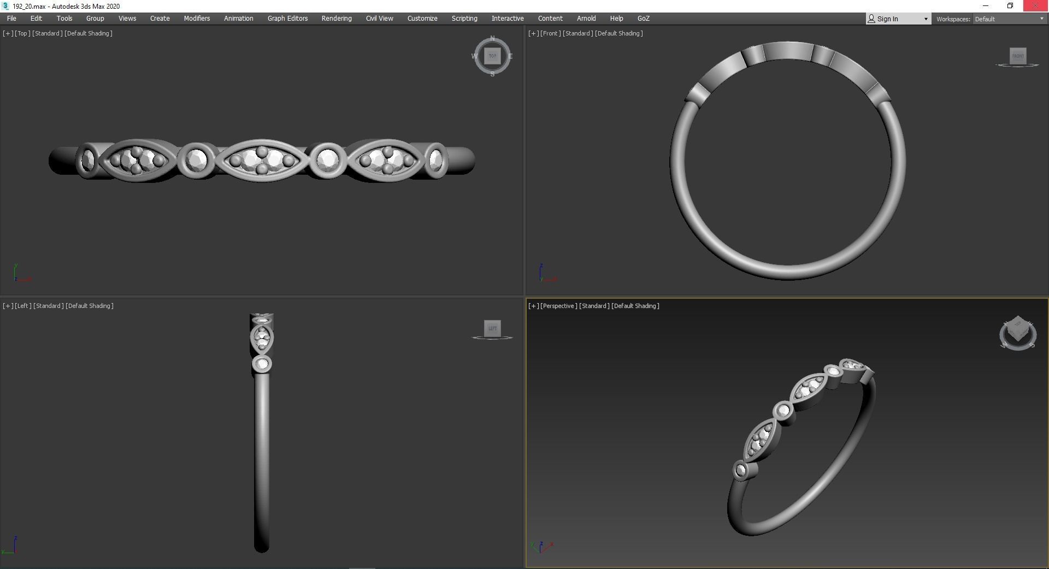Open the [Front] view label menu
The height and width of the screenshot is (569, 1049).
(x=551, y=33)
